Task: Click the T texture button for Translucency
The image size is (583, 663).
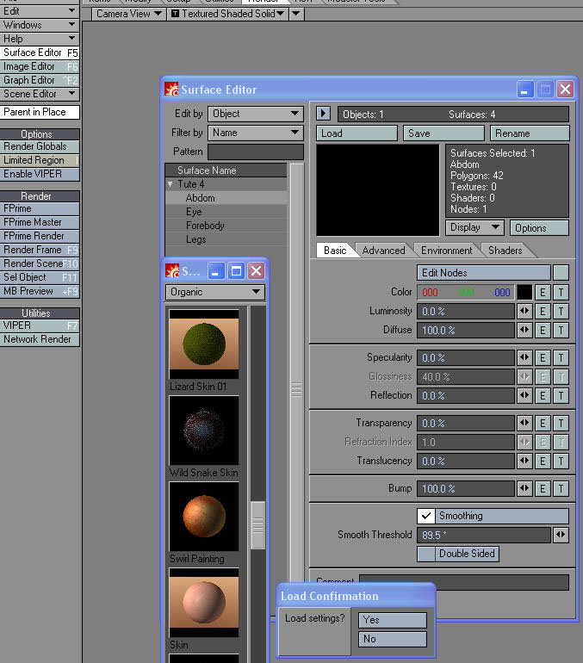Action: click(x=561, y=462)
